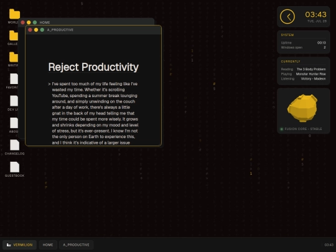Screen dimensions: 336x252
Task: Click the CURRENTLY widget header
Action: click(x=291, y=62)
